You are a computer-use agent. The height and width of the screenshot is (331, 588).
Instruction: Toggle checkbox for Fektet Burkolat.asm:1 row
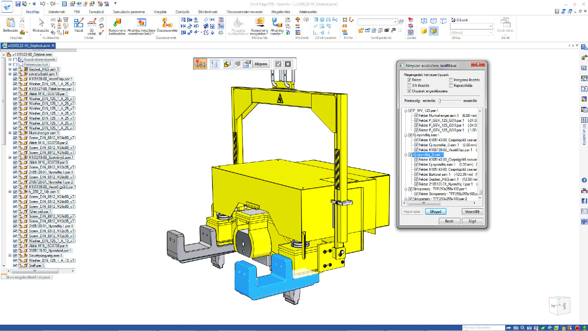coord(417,174)
